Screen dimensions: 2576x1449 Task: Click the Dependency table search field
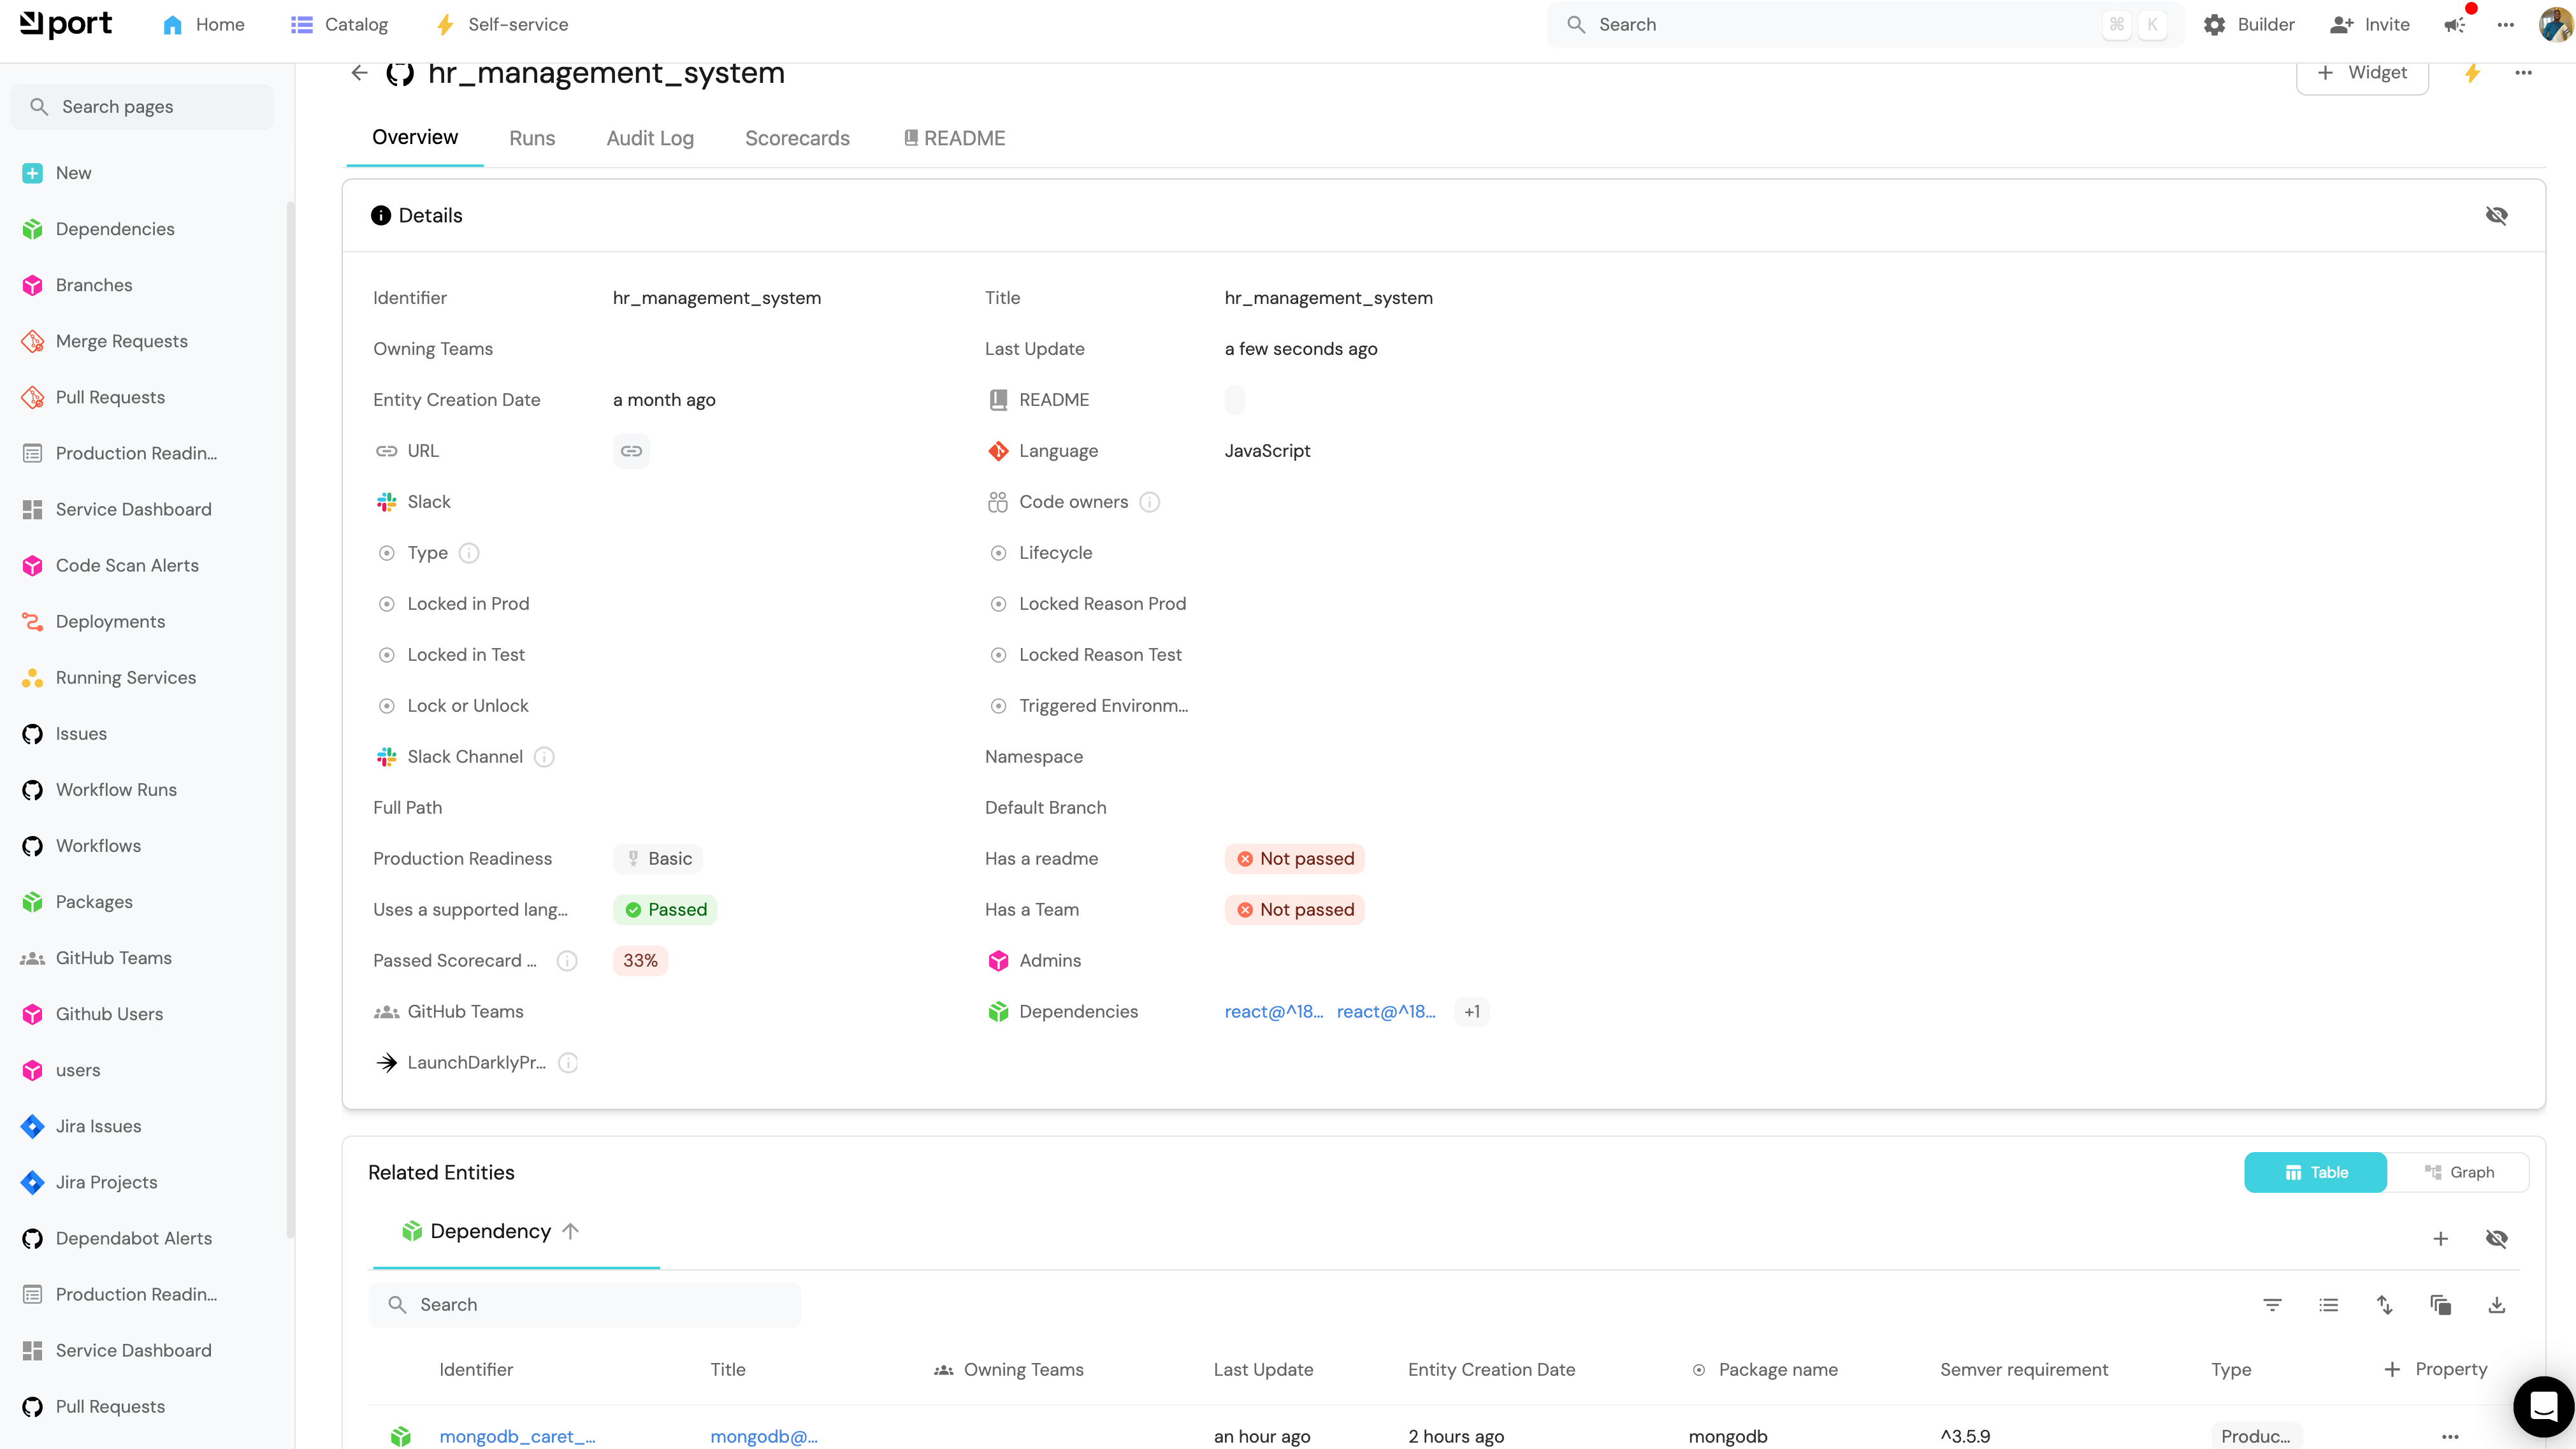(585, 1305)
